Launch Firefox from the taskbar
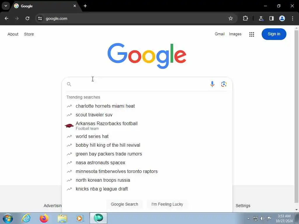 click(x=44, y=218)
